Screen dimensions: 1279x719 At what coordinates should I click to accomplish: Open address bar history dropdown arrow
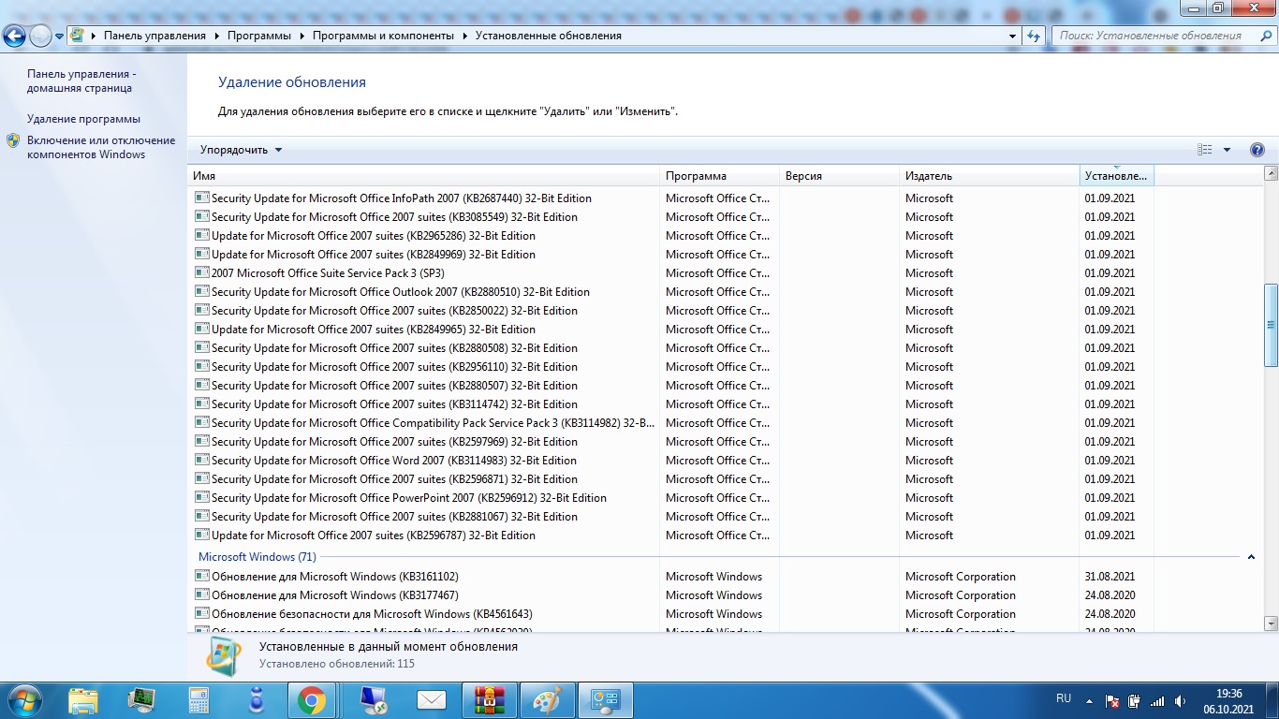1012,36
